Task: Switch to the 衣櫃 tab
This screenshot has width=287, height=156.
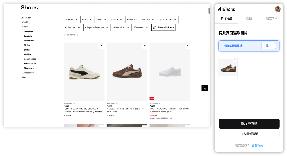Action: click(x=249, y=18)
